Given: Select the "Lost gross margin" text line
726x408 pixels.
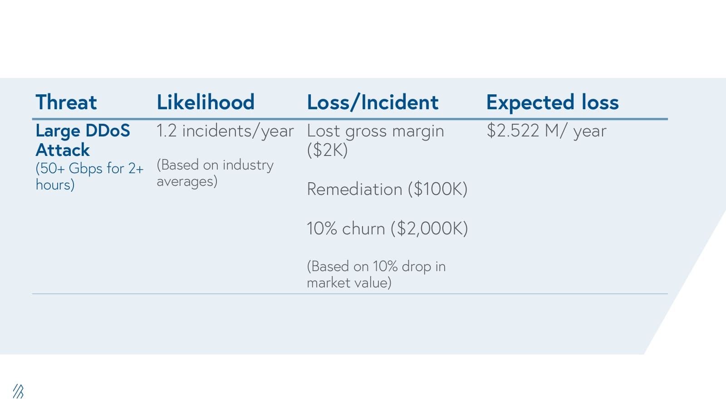Looking at the screenshot, I should click(375, 131).
